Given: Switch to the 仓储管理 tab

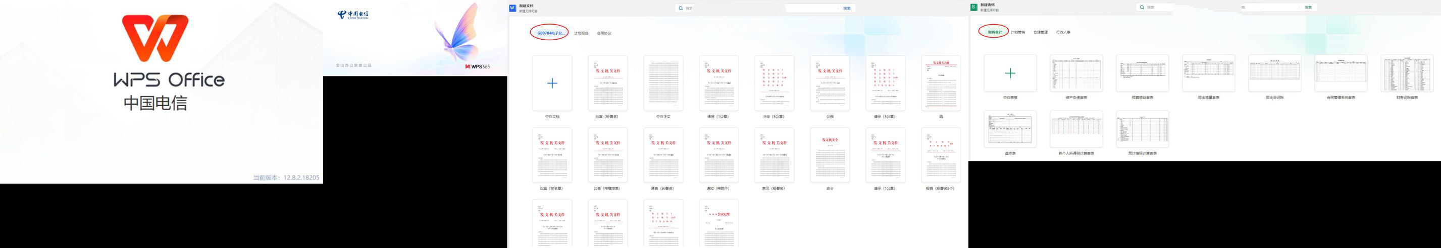Looking at the screenshot, I should (x=1041, y=32).
